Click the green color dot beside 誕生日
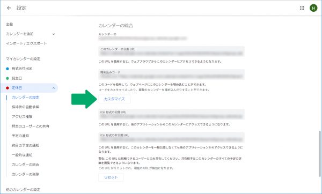Viewport: 322px width, 194px height. (x=8, y=78)
